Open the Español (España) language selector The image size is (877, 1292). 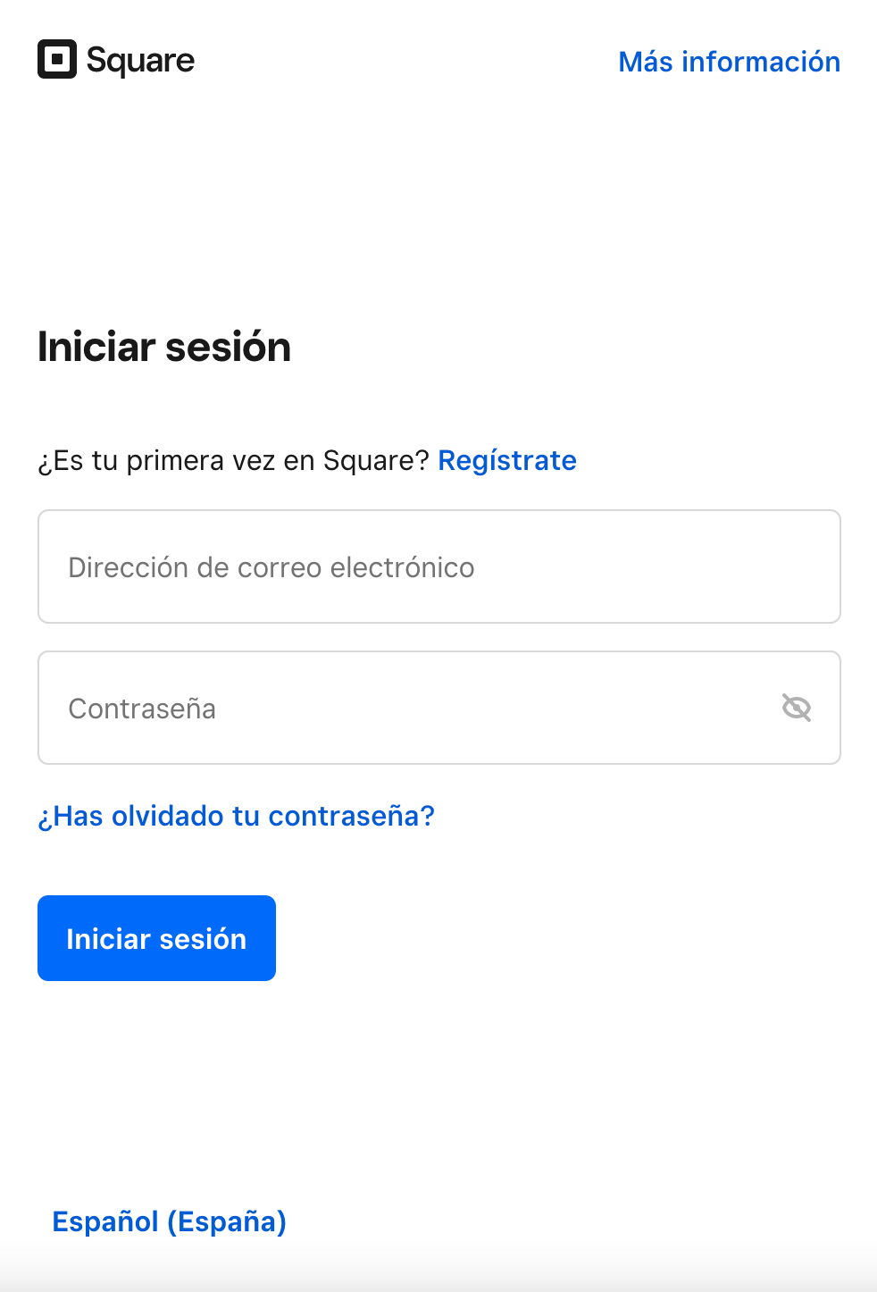pyautogui.click(x=170, y=1221)
